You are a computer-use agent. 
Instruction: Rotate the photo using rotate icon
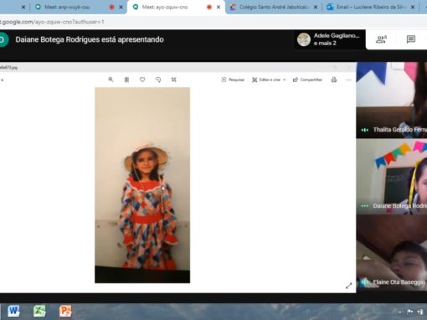[x=158, y=80]
